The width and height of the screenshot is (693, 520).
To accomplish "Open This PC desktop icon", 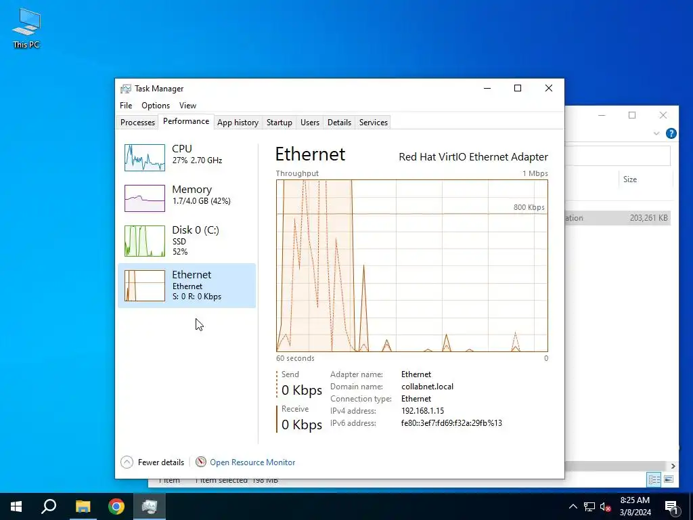I will click(26, 28).
